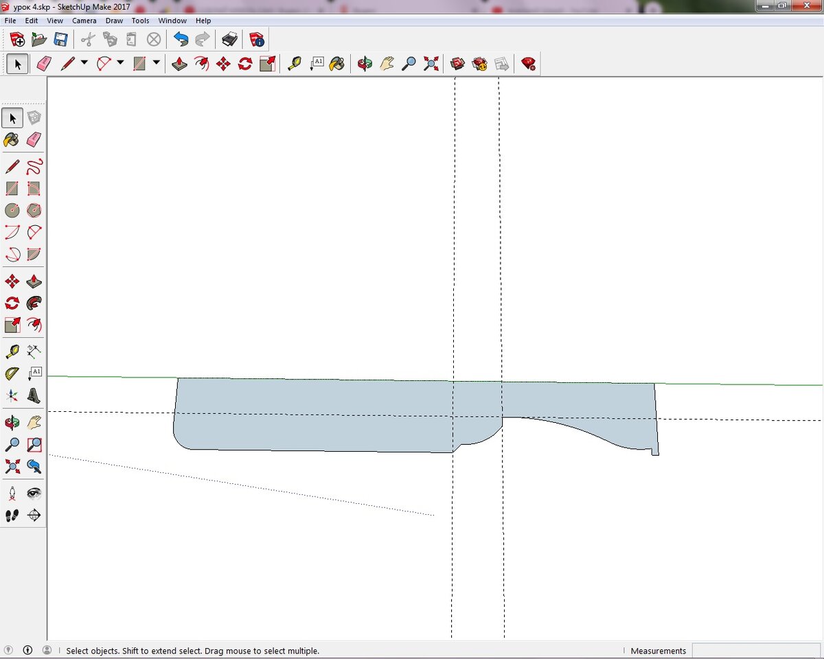Open the Edit menu

32,21
